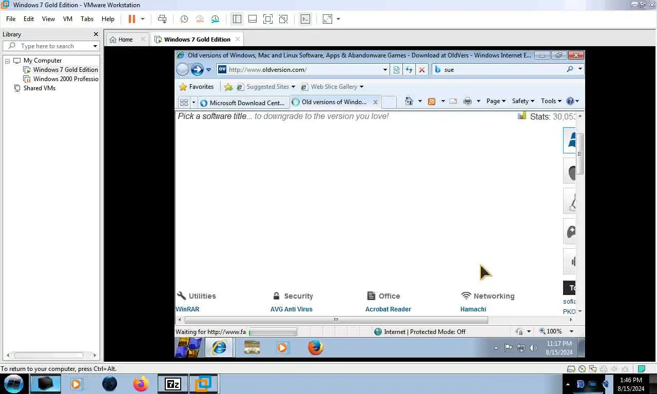The height and width of the screenshot is (394, 657).
Task: Toggle the library sidebar visibility
Action: pos(237,19)
